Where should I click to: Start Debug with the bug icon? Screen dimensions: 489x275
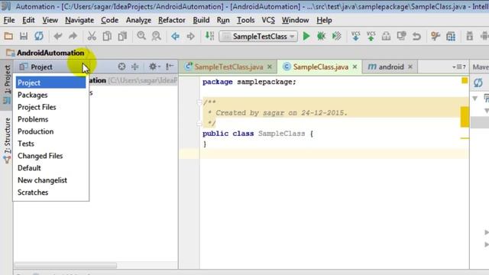pos(321,36)
